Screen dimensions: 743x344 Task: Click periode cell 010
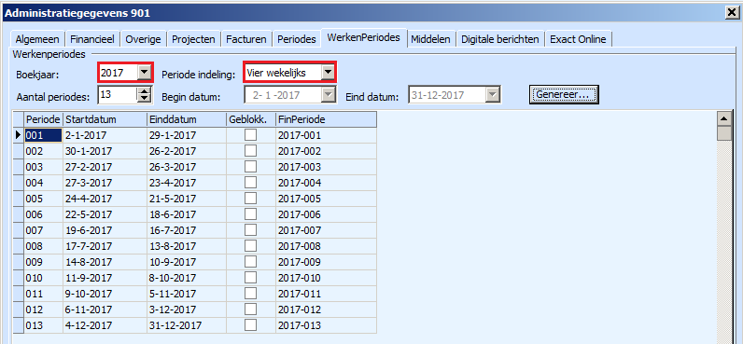coord(43,278)
